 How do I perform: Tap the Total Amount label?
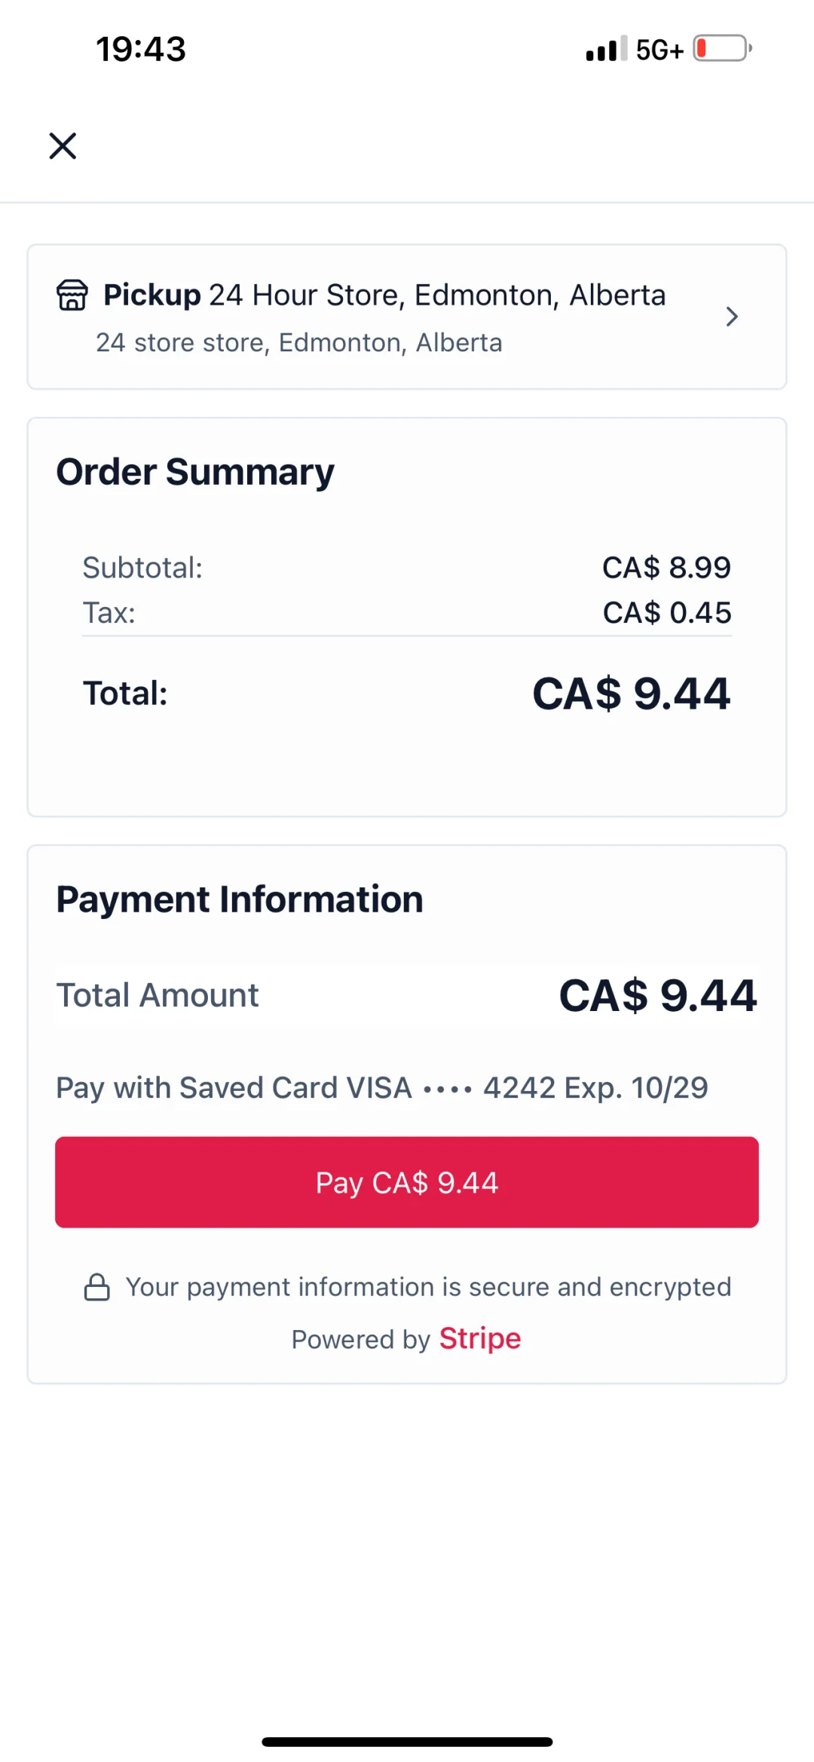[158, 995]
